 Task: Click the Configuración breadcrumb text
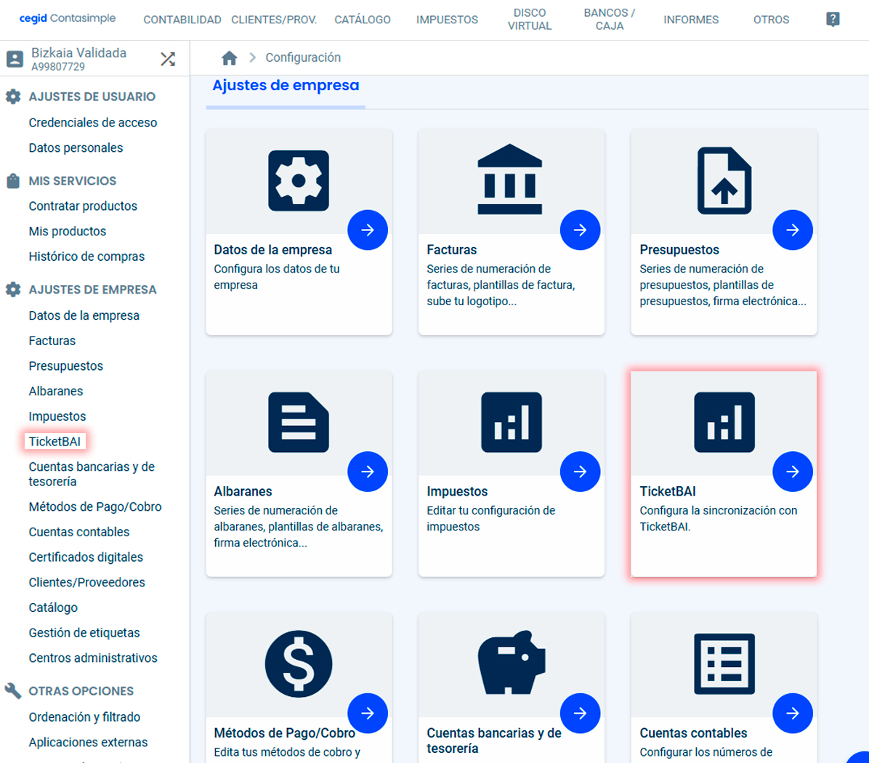pos(303,57)
